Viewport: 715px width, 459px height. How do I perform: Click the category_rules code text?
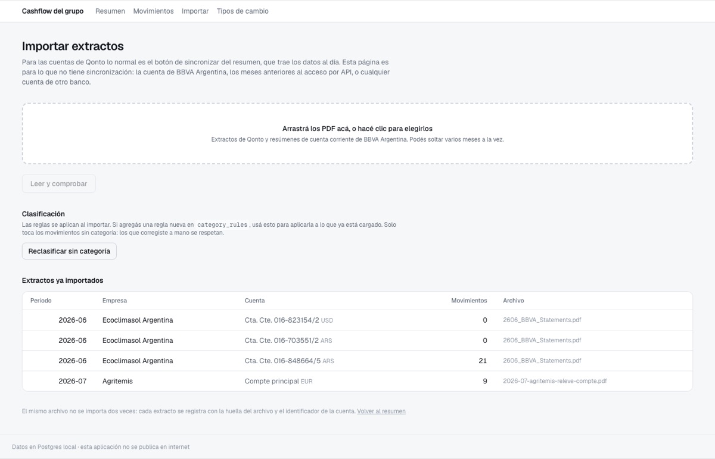tap(222, 225)
